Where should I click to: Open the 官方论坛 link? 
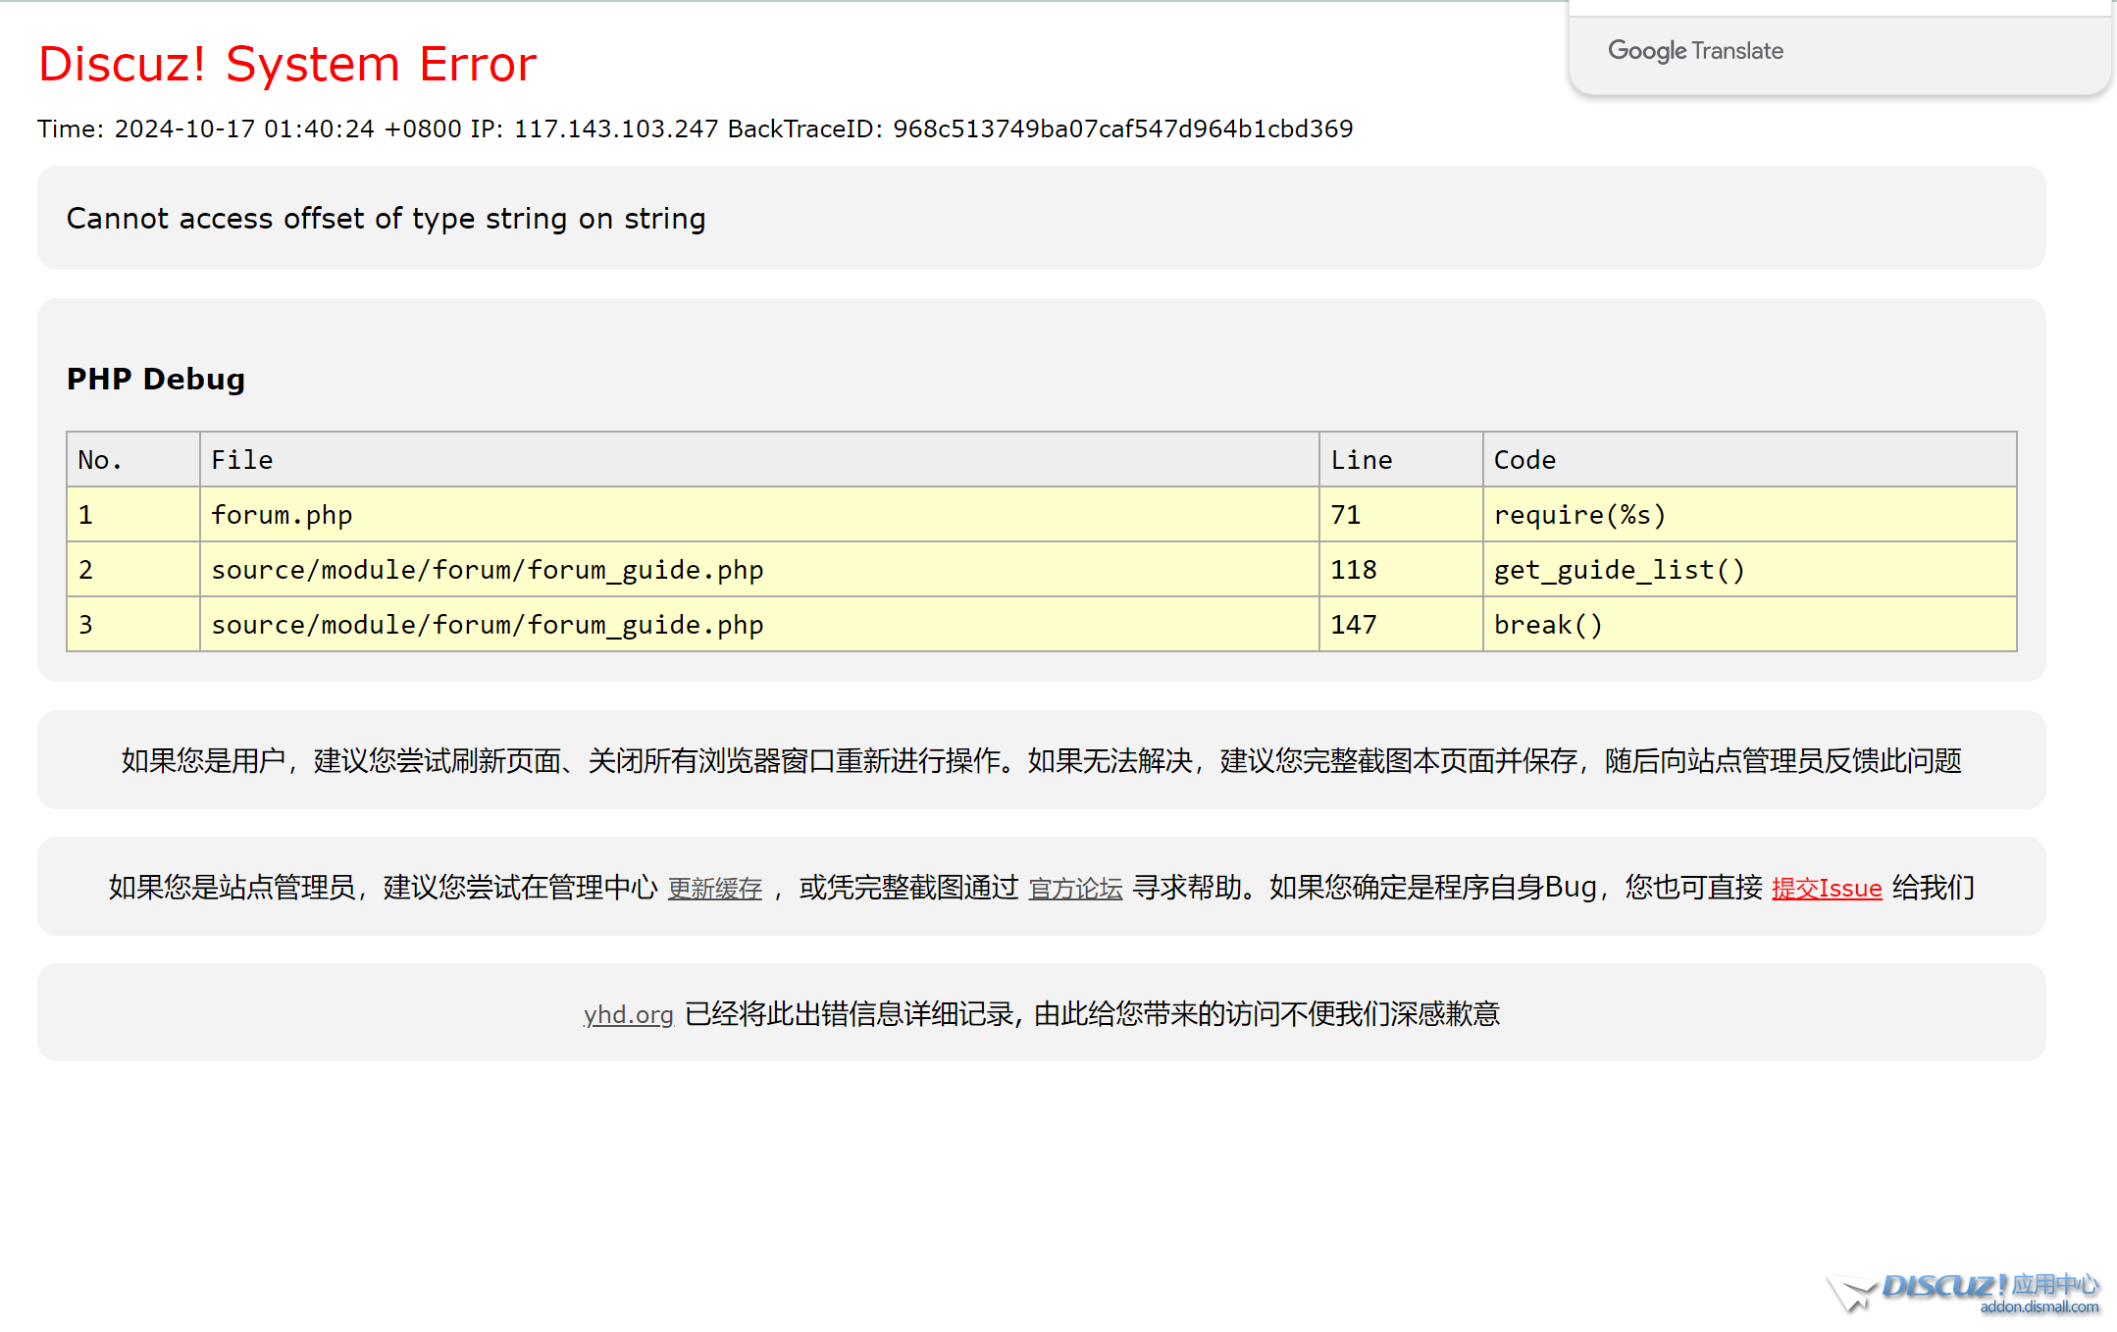pos(1075,889)
